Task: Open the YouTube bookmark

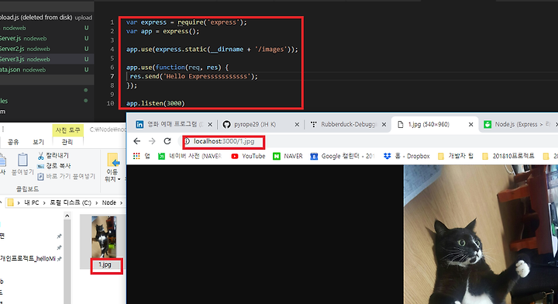Action: (248, 156)
